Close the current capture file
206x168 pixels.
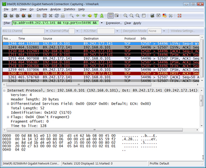pyautogui.click(x=51, y=16)
